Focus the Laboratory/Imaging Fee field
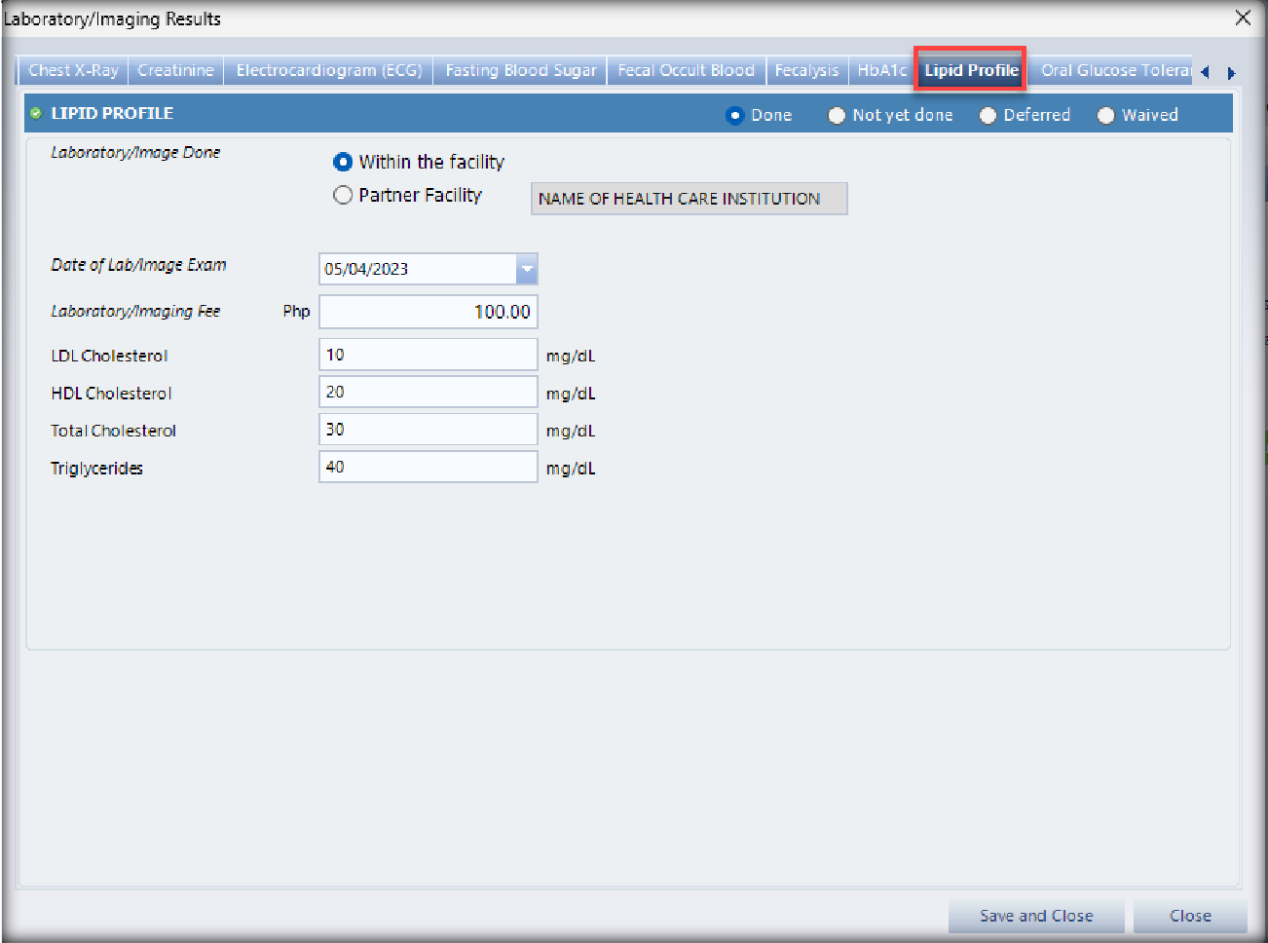This screenshot has width=1268, height=943. pyautogui.click(x=428, y=312)
